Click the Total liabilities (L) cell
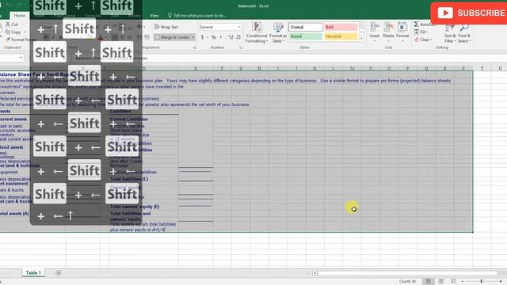The height and width of the screenshot is (285, 507). [129, 179]
